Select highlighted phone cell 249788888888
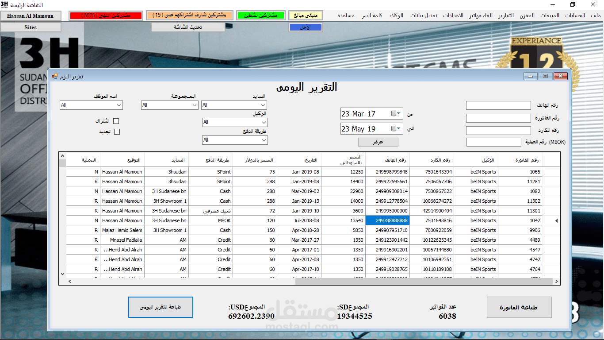 click(x=387, y=220)
